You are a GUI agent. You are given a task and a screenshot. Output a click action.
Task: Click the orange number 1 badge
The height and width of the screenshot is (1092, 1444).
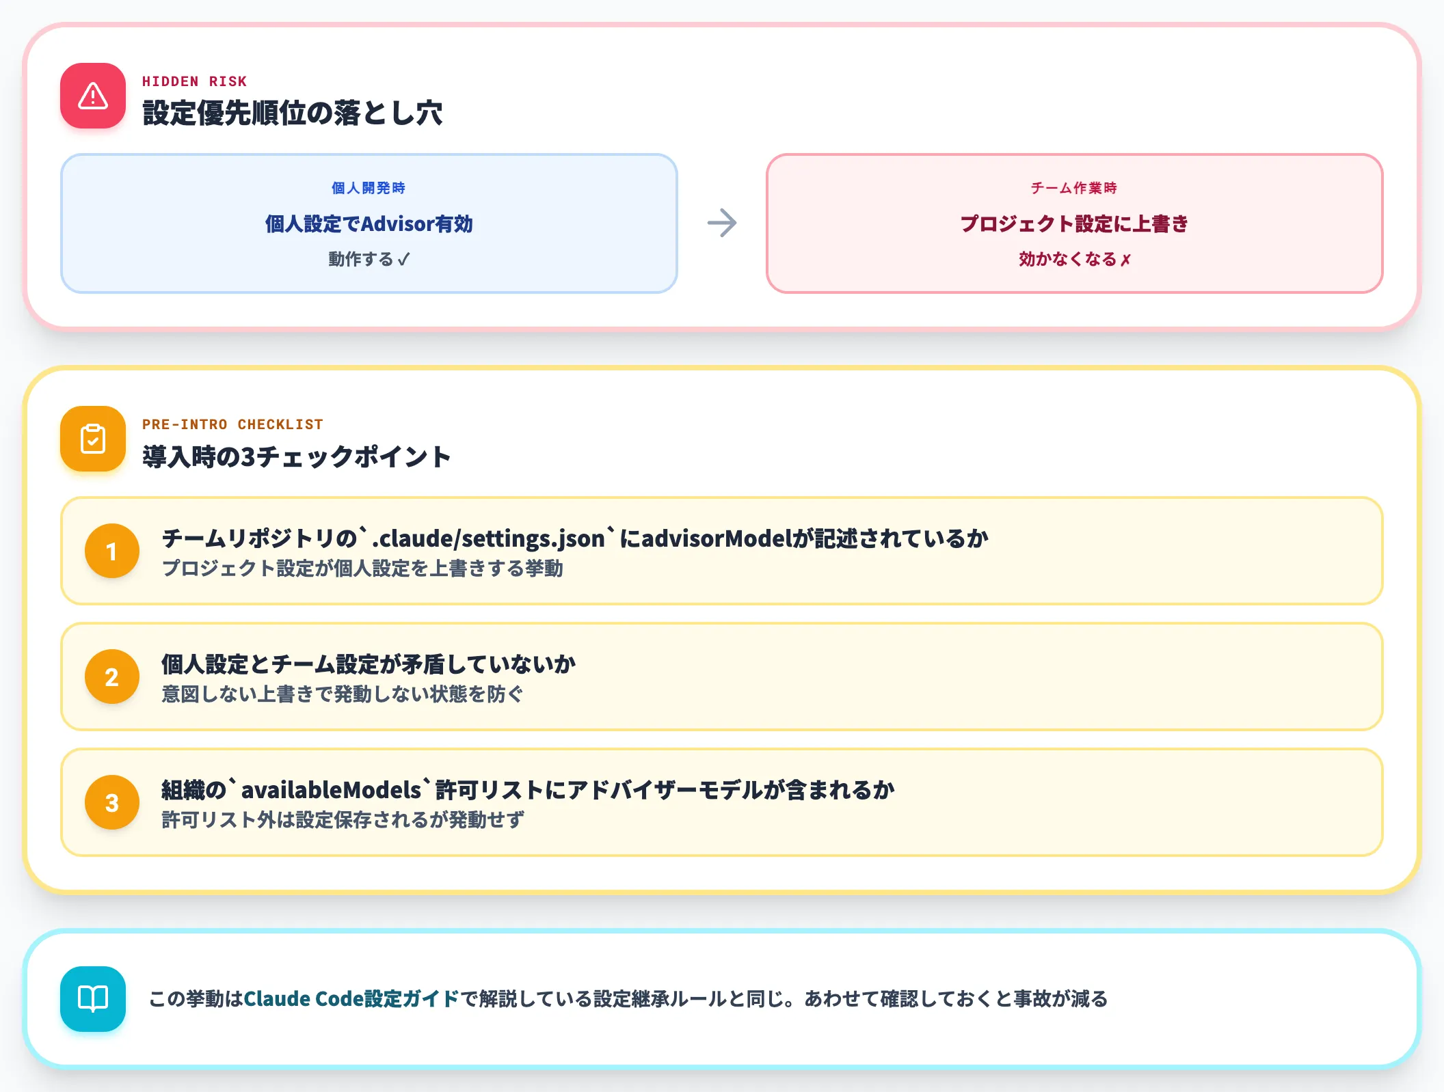[x=112, y=551]
